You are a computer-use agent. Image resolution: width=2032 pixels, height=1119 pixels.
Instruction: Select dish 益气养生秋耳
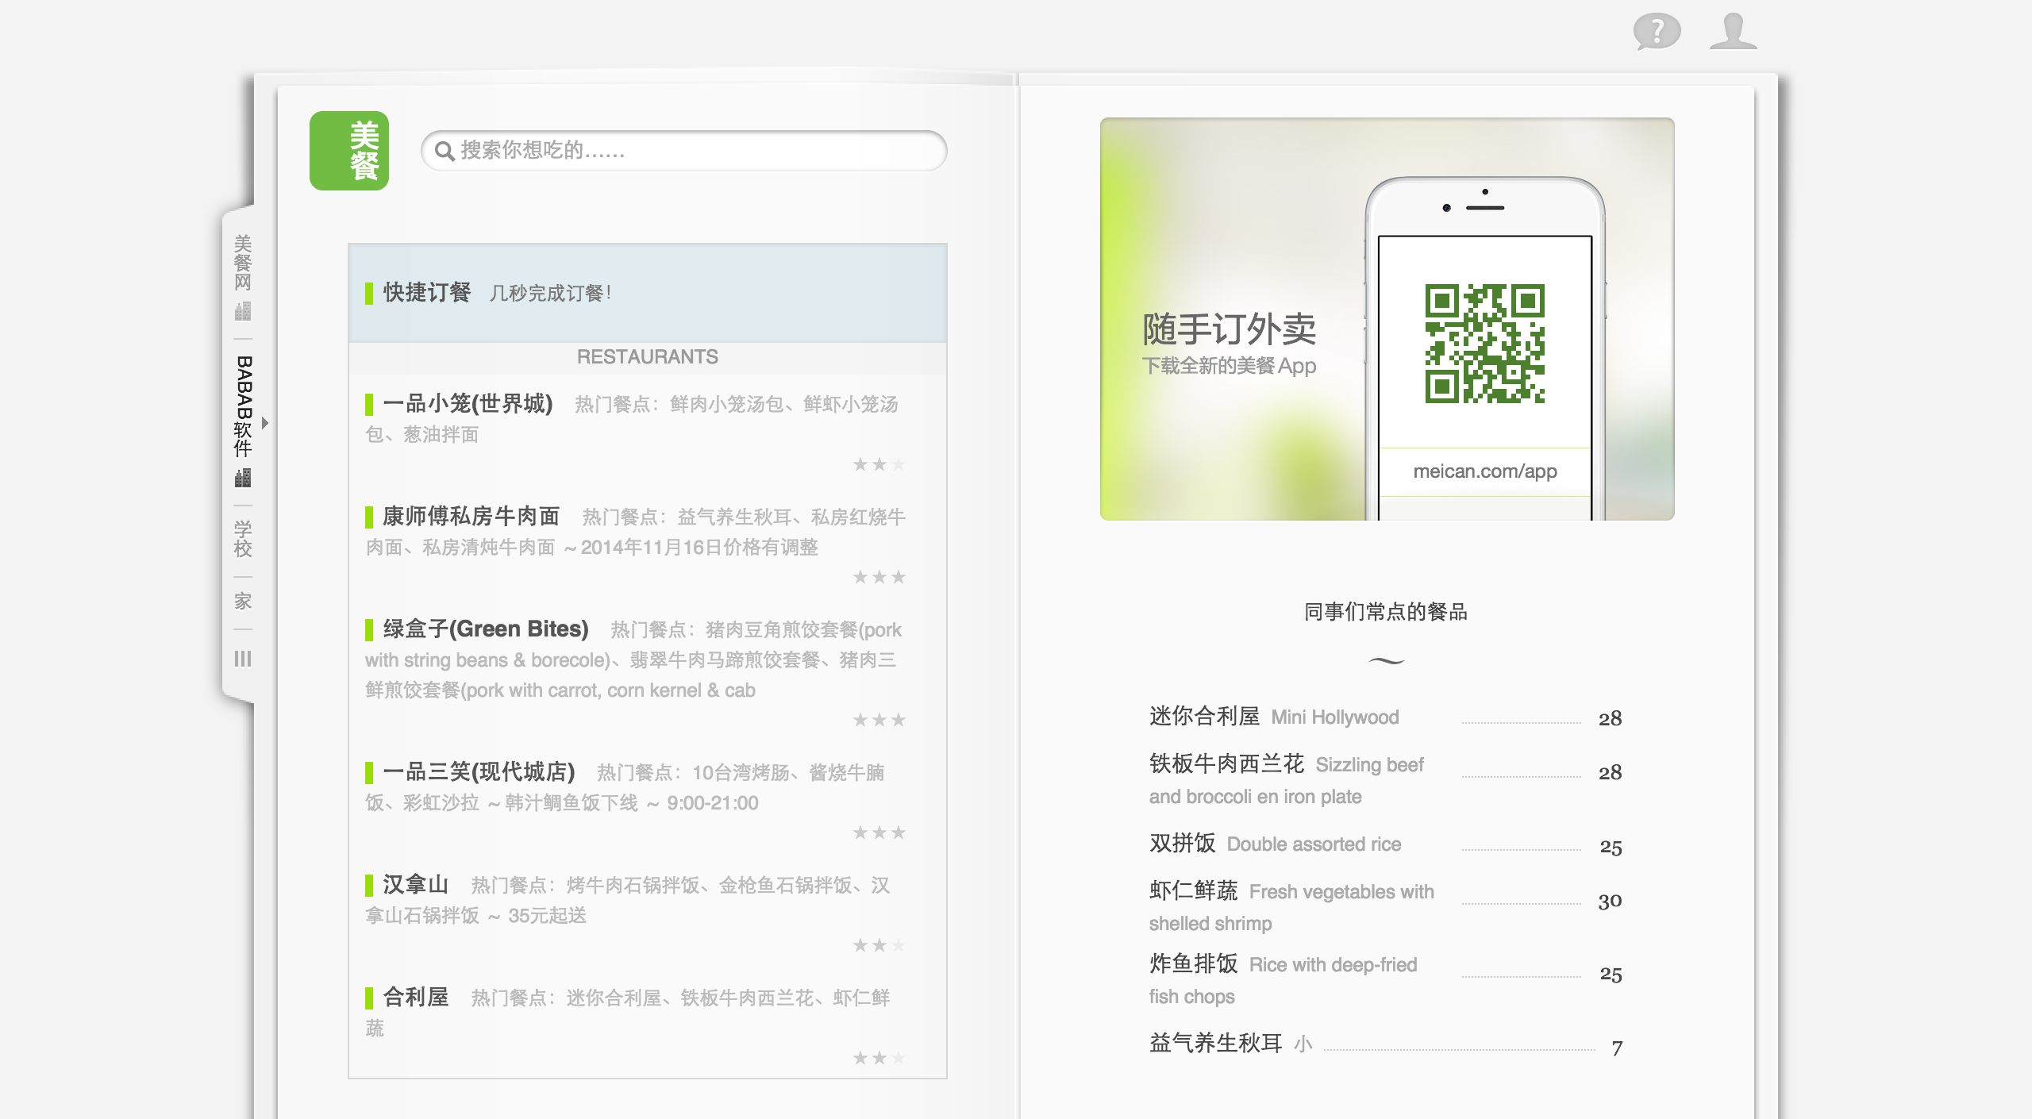coord(1386,1044)
